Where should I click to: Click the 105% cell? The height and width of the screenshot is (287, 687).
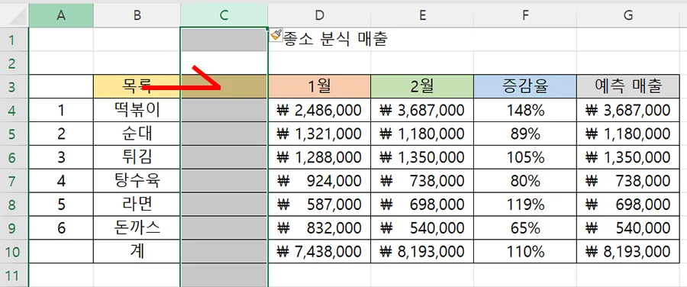pos(525,157)
